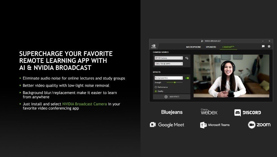The width and height of the screenshot is (277, 157).
Task: Click the NVIDIA BROADCAST window title text
Action: coord(213,41)
